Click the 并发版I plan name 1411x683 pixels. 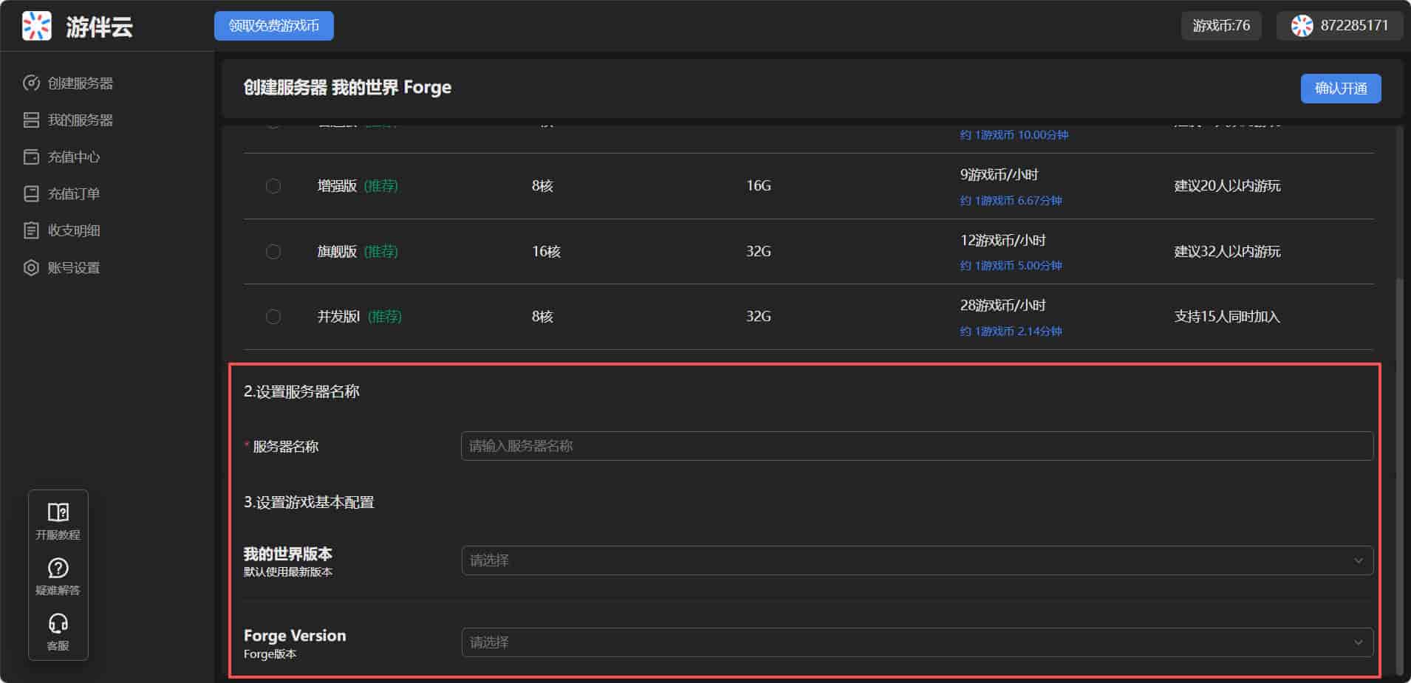pos(339,317)
